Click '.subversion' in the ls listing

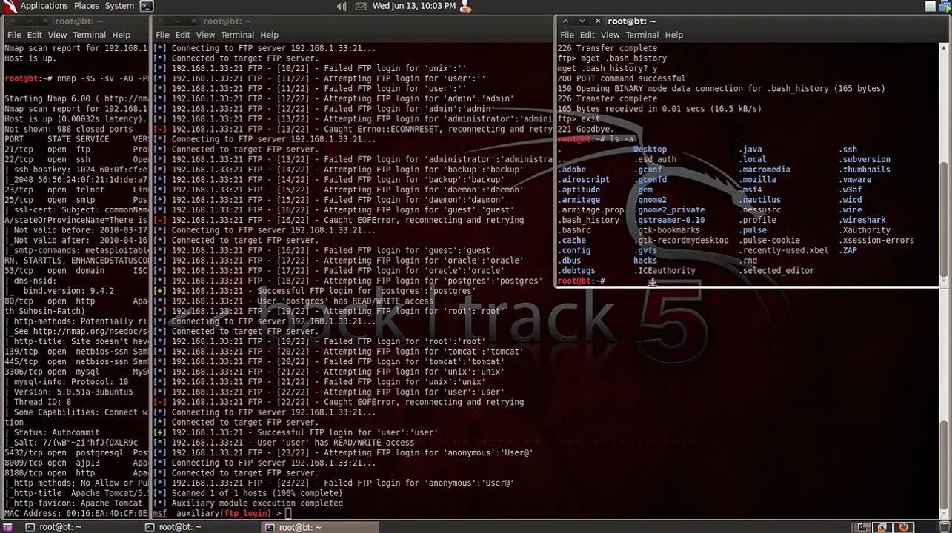point(865,159)
